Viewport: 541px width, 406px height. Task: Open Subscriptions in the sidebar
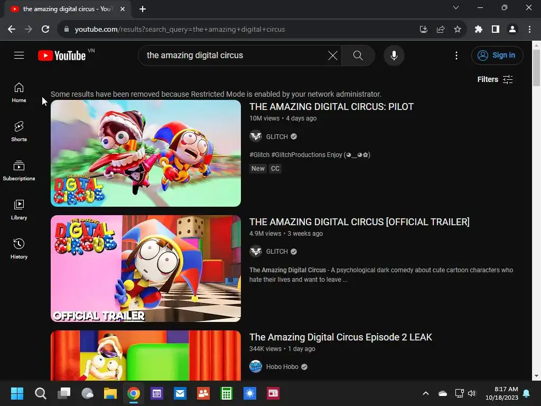click(19, 171)
